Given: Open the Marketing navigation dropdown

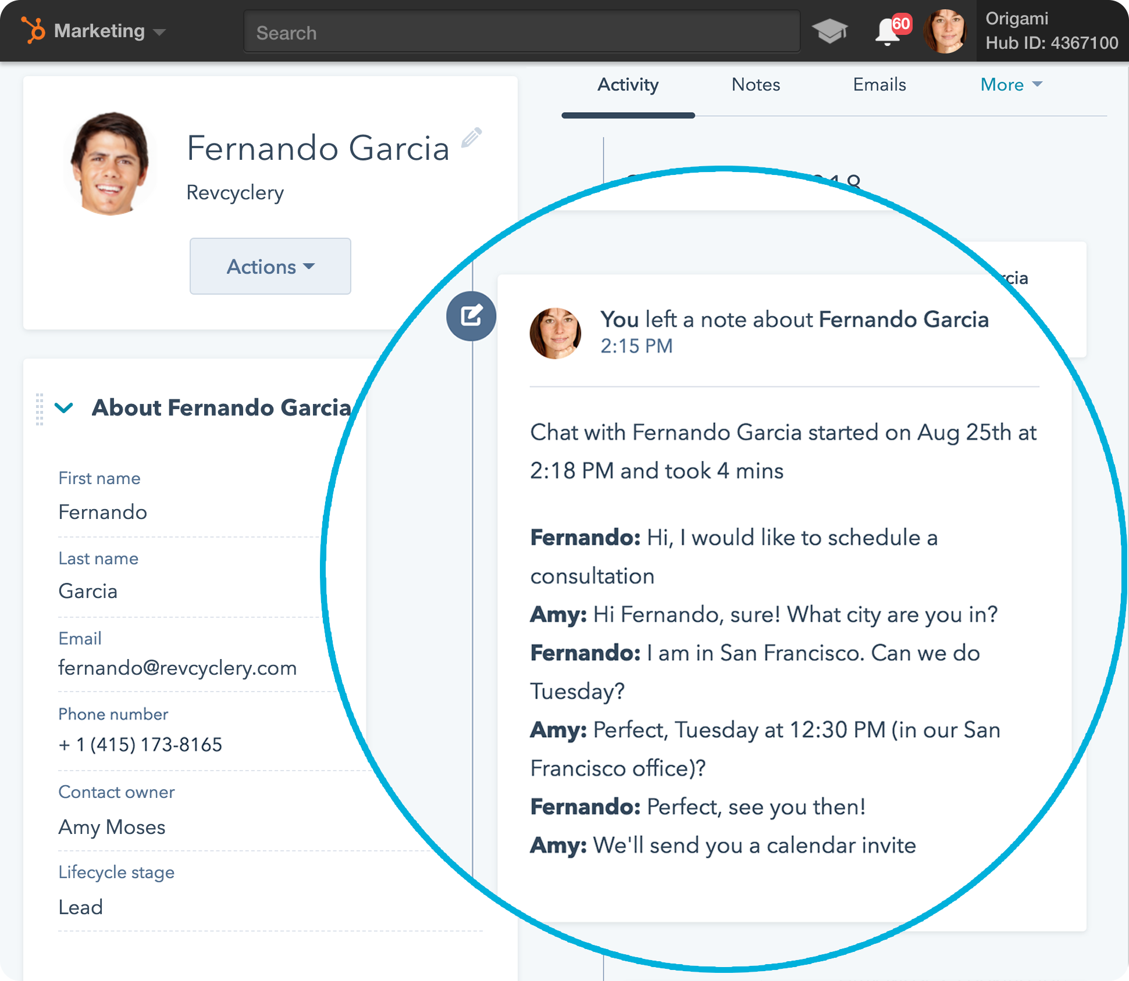Looking at the screenshot, I should click(x=109, y=31).
